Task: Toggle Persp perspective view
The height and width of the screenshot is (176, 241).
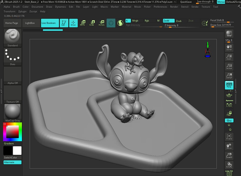Action: (x=229, y=85)
